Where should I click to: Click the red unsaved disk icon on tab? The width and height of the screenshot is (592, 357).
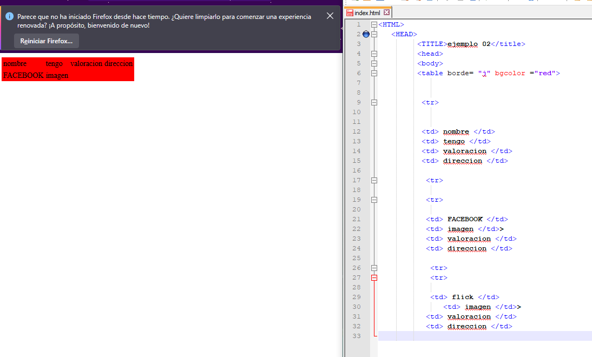[350, 12]
